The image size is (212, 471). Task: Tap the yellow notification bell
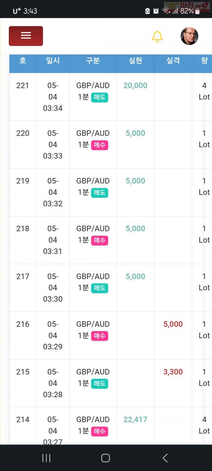click(157, 36)
